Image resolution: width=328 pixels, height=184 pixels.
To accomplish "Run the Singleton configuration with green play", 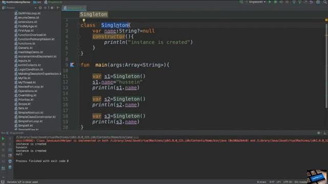I will click(x=270, y=2).
